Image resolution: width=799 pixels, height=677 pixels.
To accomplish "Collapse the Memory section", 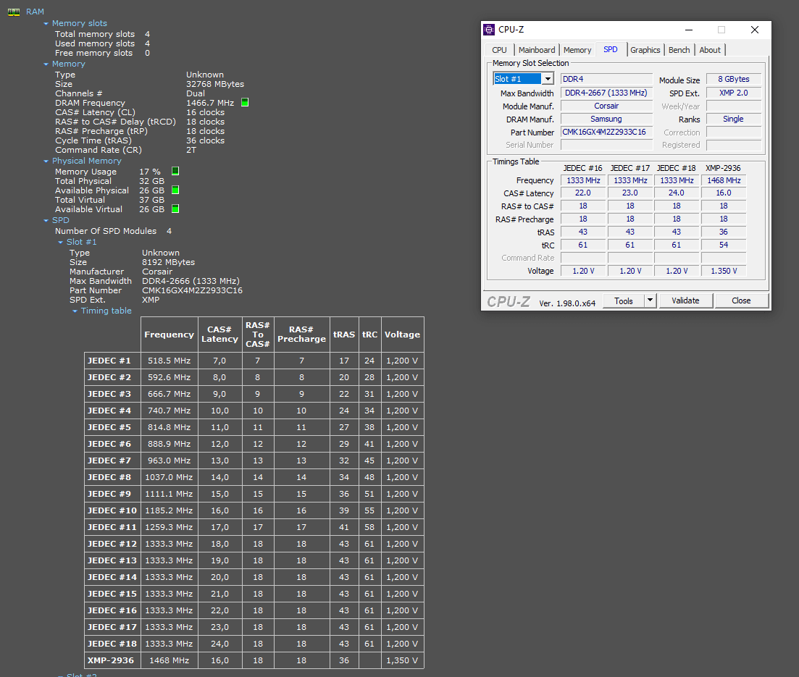I will pos(46,64).
